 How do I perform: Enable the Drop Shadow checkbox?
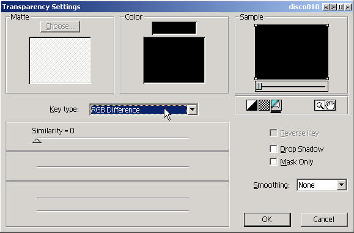coord(273,149)
